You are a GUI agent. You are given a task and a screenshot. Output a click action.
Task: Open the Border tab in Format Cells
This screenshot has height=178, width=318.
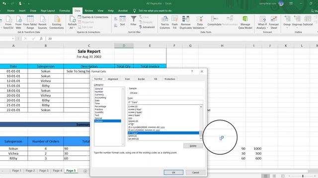coord(141,79)
